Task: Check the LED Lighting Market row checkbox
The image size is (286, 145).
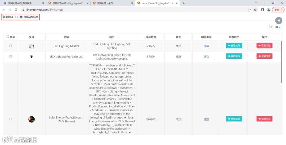Action: (11, 46)
